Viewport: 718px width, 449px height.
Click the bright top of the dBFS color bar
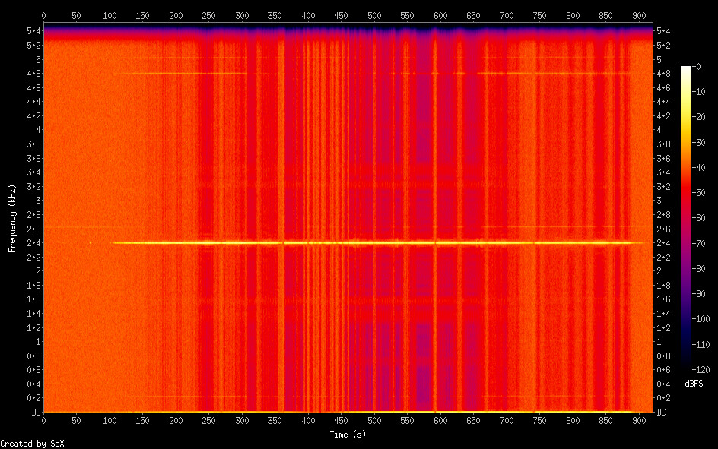[x=686, y=70]
